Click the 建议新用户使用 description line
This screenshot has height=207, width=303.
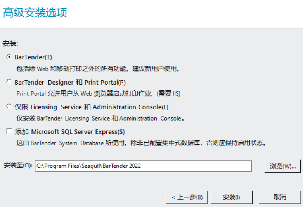98,69
